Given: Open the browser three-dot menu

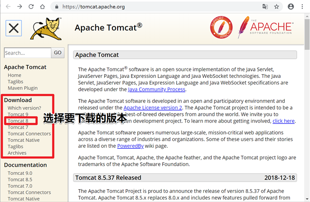Looking at the screenshot, I should 302,7.
